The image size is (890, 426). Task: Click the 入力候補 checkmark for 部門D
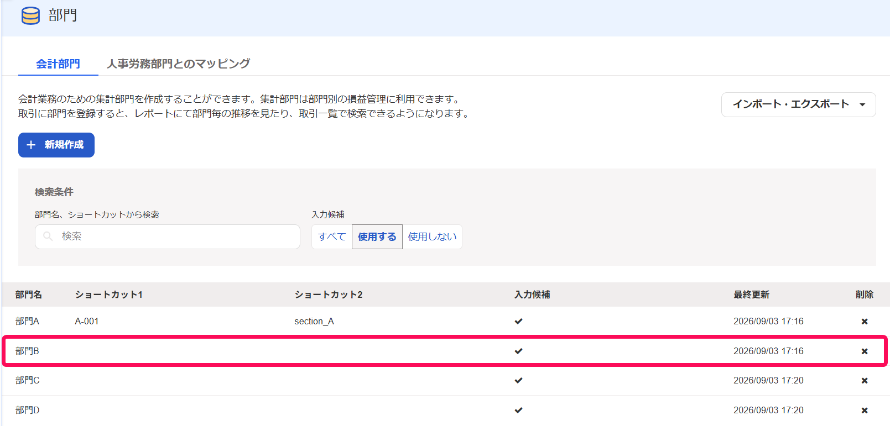click(x=518, y=411)
